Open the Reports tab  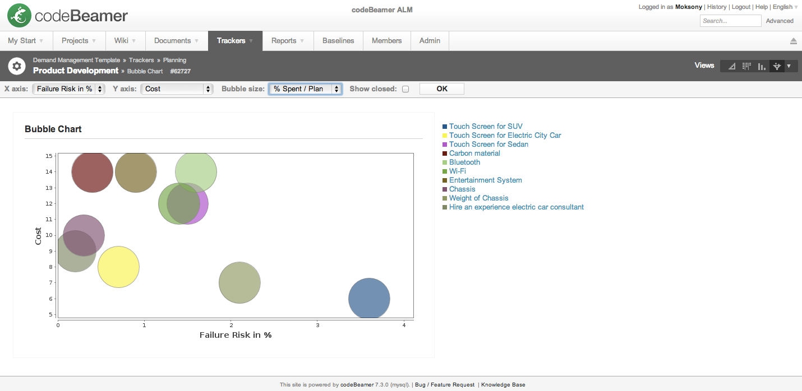288,41
